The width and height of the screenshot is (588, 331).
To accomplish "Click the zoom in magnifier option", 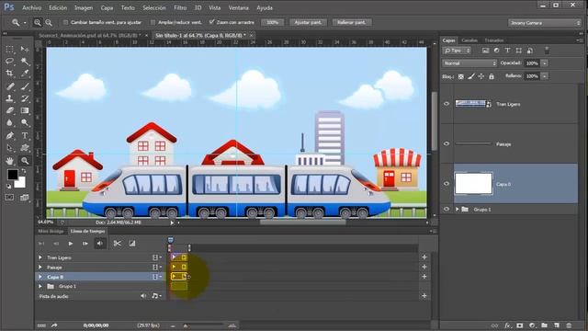I will (38, 22).
